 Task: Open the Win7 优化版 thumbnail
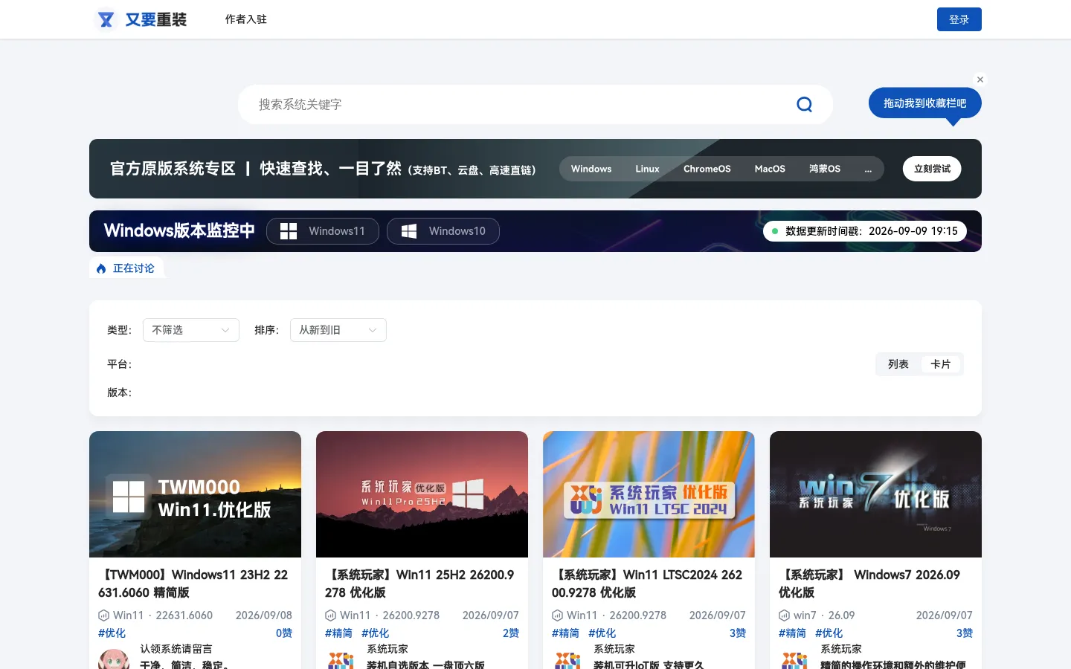click(x=875, y=494)
